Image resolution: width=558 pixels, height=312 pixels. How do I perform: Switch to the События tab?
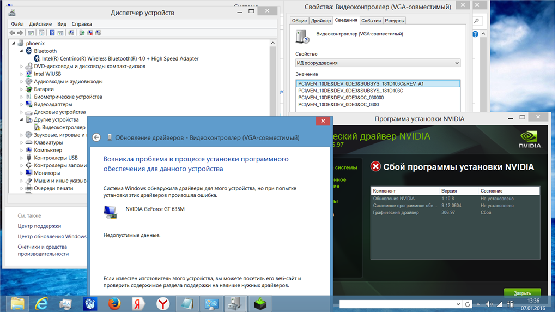[x=371, y=21]
